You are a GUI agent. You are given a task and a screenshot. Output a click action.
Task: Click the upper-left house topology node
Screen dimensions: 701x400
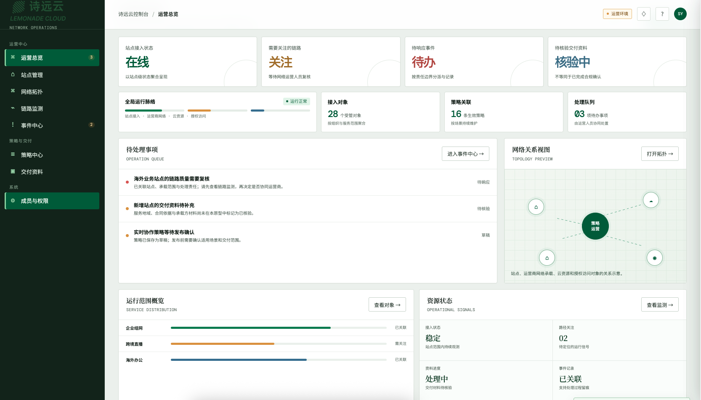(536, 207)
